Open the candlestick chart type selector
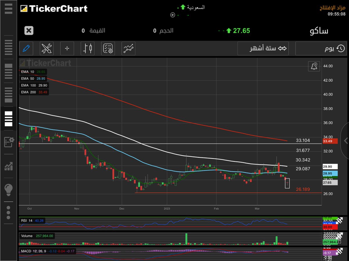The width and height of the screenshot is (349, 261). pos(88,48)
